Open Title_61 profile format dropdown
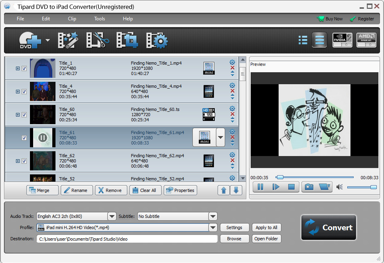The image size is (384, 263). 220,137
